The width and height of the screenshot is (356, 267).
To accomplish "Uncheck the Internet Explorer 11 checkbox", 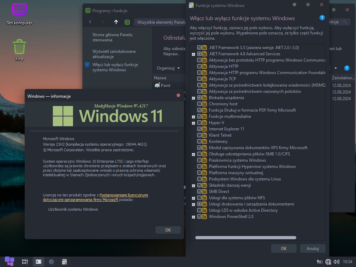I will click(199, 129).
